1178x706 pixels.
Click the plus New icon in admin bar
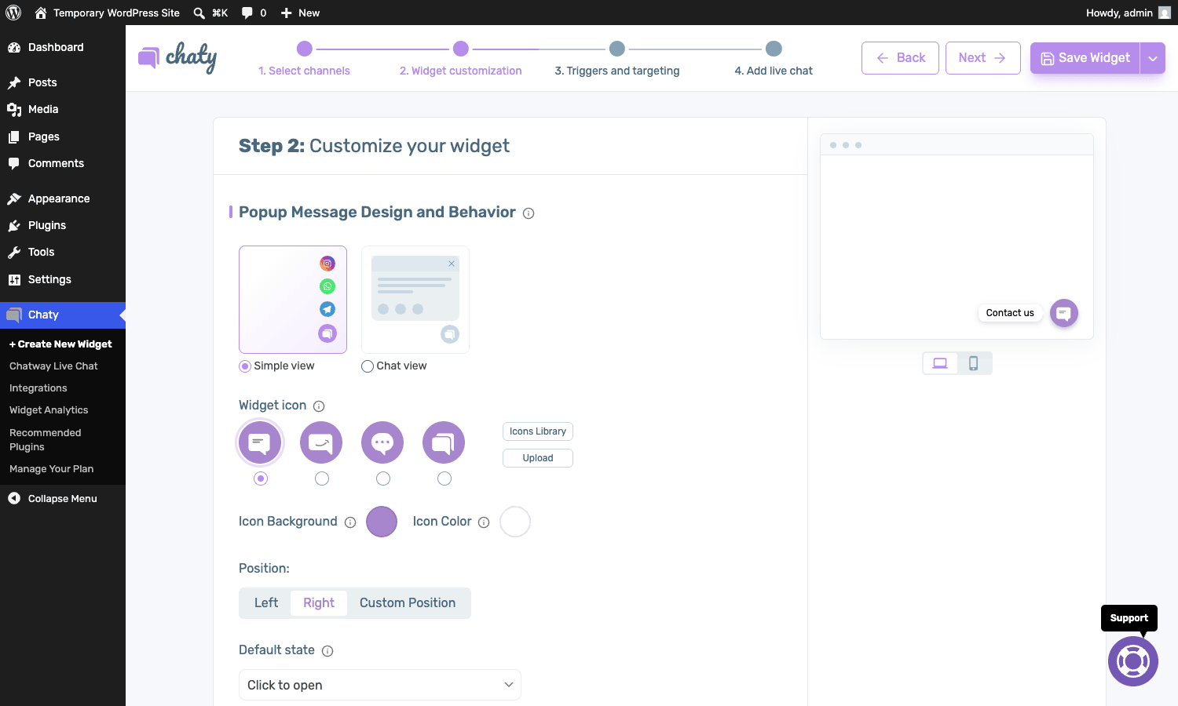click(x=287, y=13)
